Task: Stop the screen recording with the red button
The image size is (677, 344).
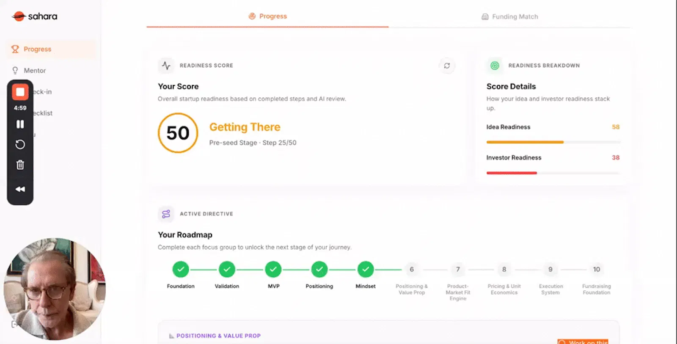Action: [x=20, y=92]
